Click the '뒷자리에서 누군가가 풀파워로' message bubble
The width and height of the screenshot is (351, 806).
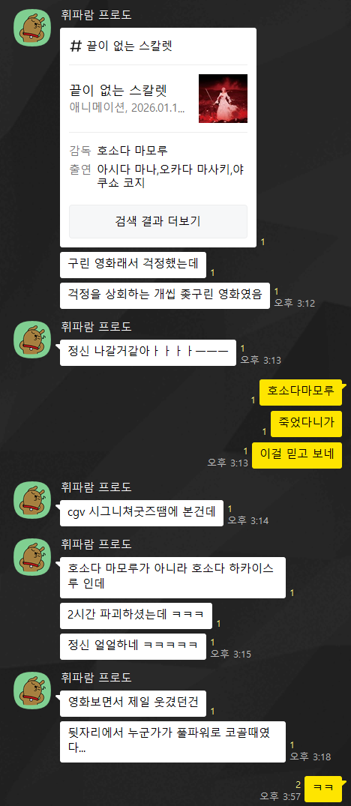(x=172, y=742)
